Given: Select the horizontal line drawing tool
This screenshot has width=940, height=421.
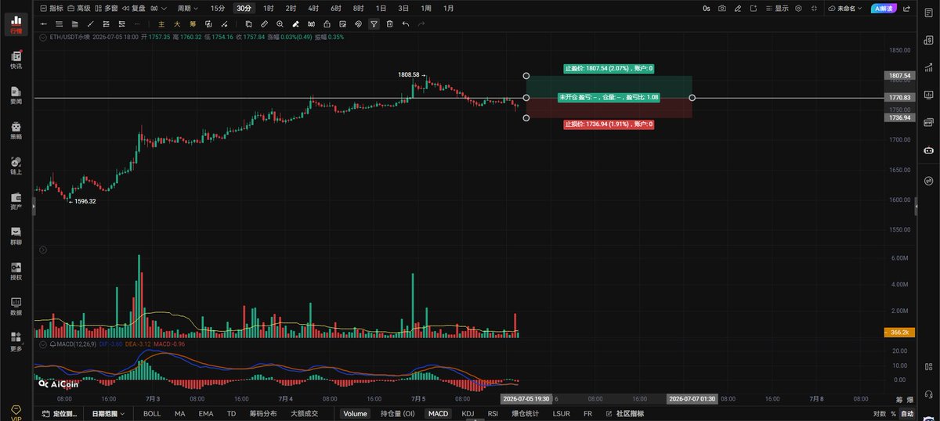Looking at the screenshot, I should (44, 24).
